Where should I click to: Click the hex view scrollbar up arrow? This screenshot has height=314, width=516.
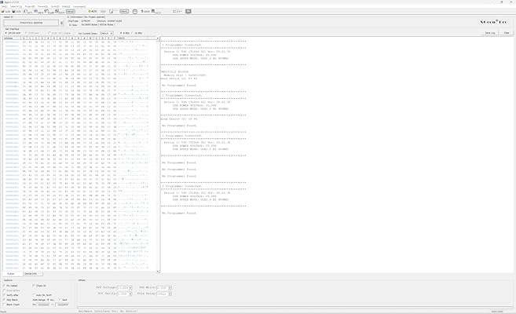pyautogui.click(x=158, y=38)
